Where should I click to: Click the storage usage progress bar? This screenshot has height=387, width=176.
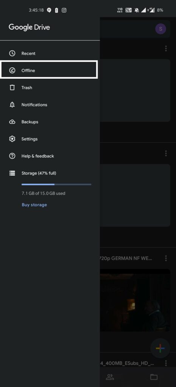(x=56, y=184)
